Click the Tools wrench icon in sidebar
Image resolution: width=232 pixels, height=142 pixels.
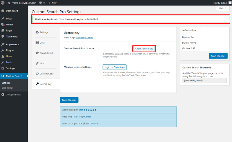pos(3,62)
